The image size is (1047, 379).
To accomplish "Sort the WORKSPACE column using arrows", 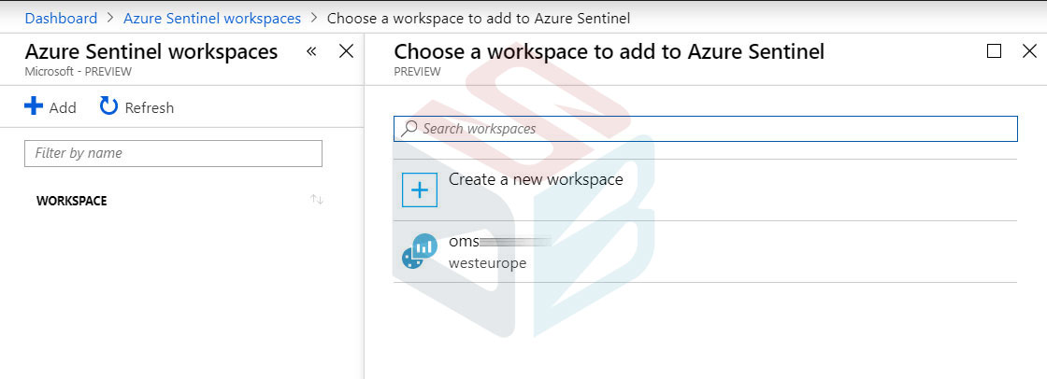I will 317,200.
